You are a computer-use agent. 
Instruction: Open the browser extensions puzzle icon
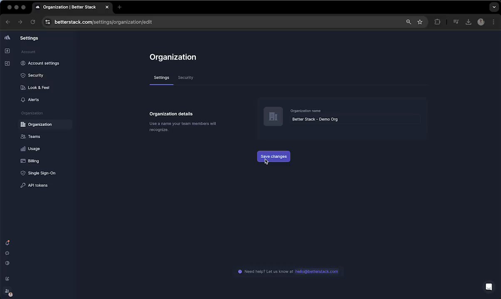[437, 22]
